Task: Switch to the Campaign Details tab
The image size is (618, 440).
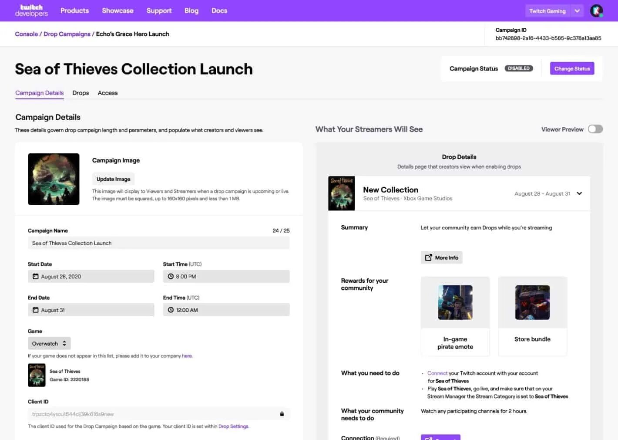Action: (x=40, y=93)
